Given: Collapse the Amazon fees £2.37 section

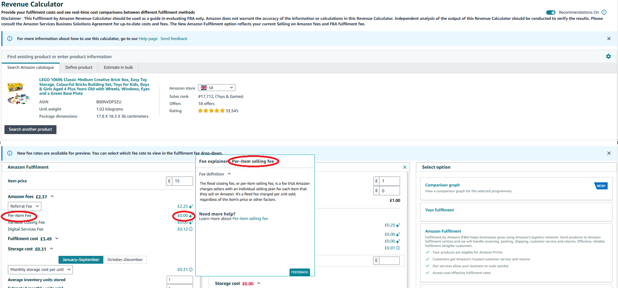Looking at the screenshot, I should click(52, 196).
